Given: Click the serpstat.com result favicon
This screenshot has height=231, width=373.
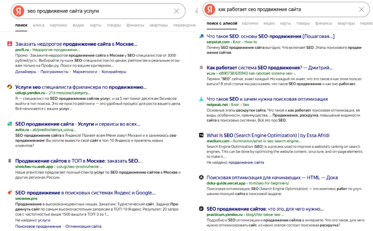Looking at the screenshot, I should click(x=201, y=36).
